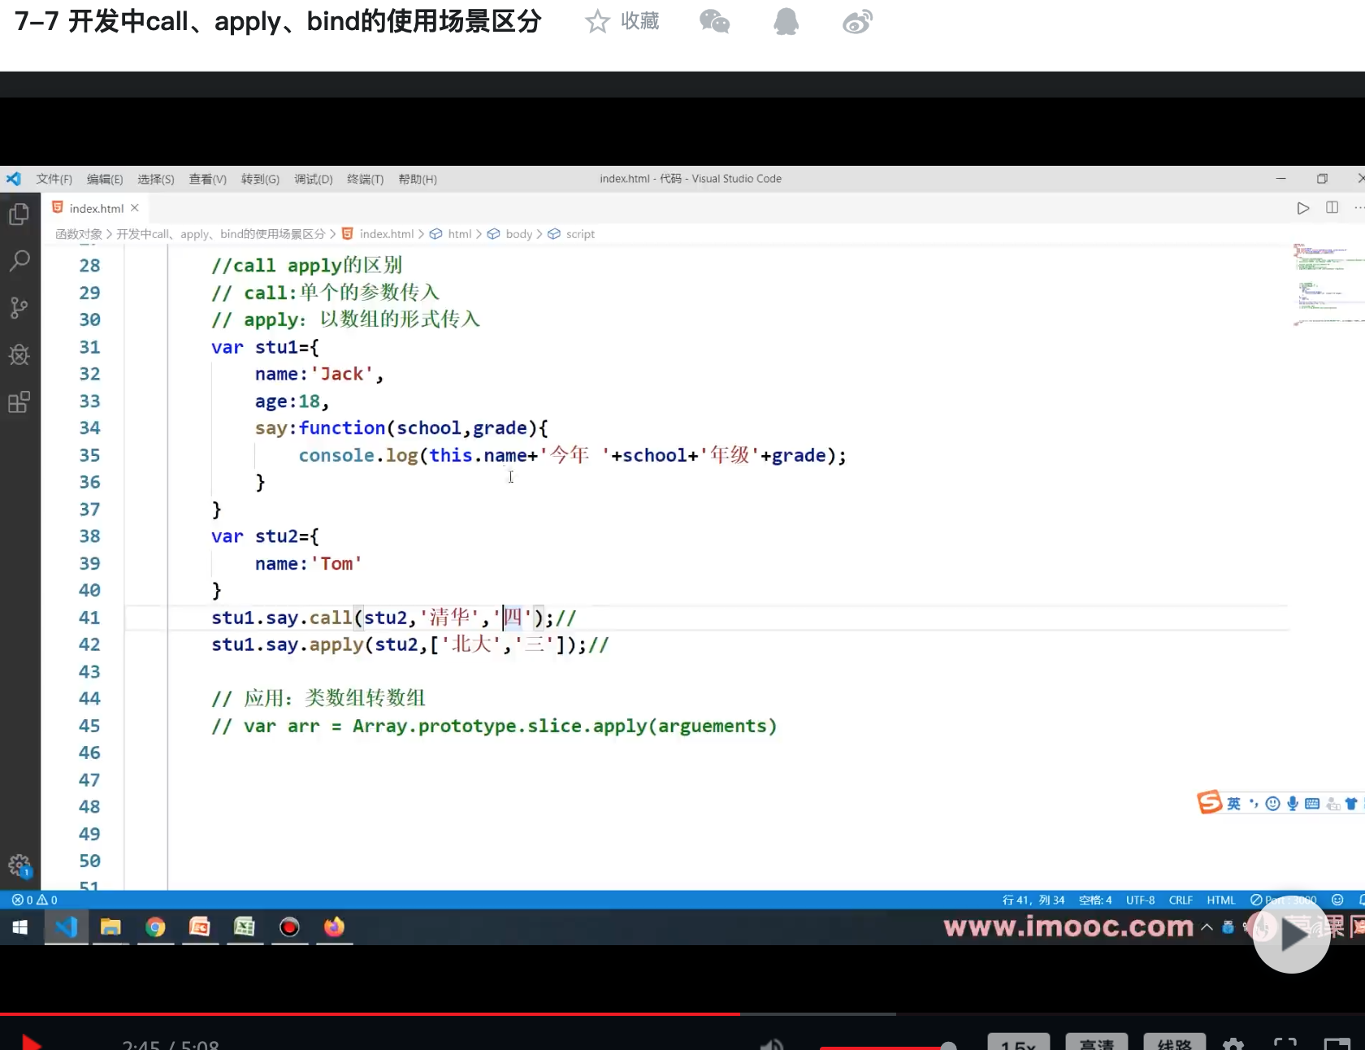The height and width of the screenshot is (1050, 1365).
Task: Play the video with the red play button
Action: tap(31, 1043)
